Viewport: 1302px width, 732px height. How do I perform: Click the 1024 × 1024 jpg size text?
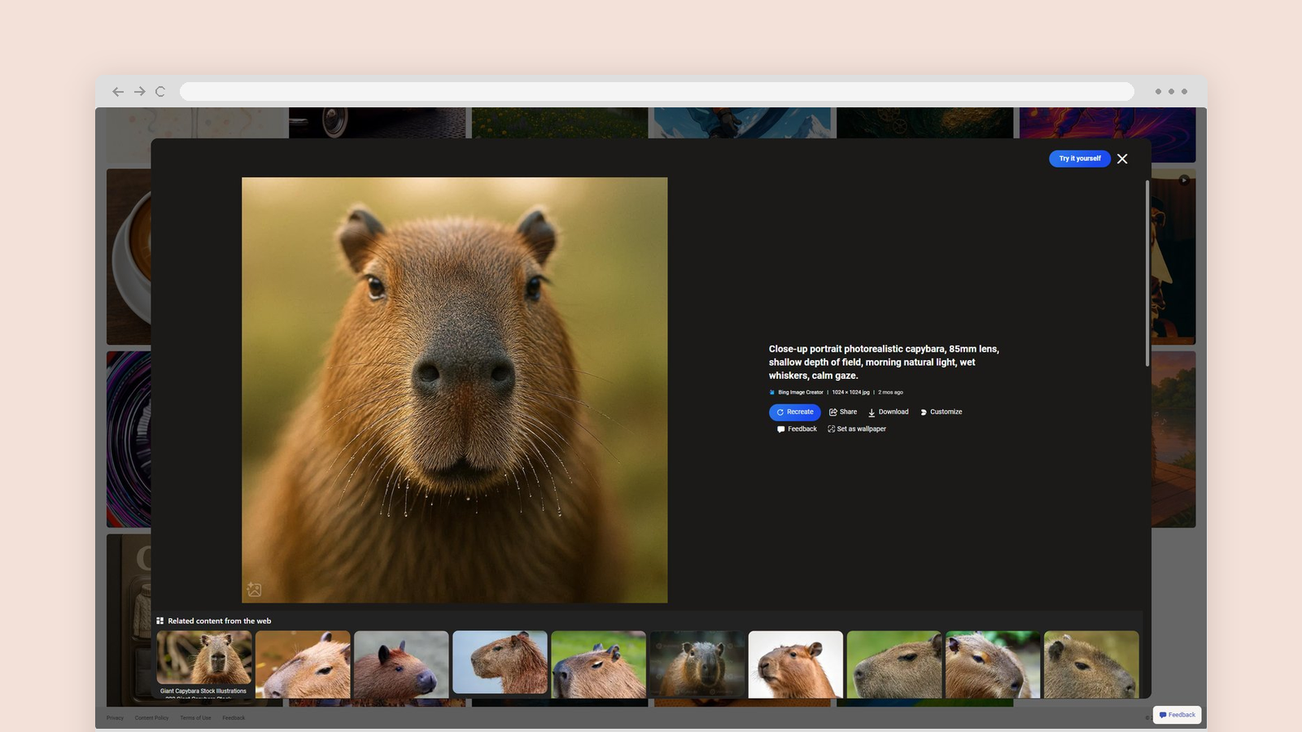(x=850, y=393)
